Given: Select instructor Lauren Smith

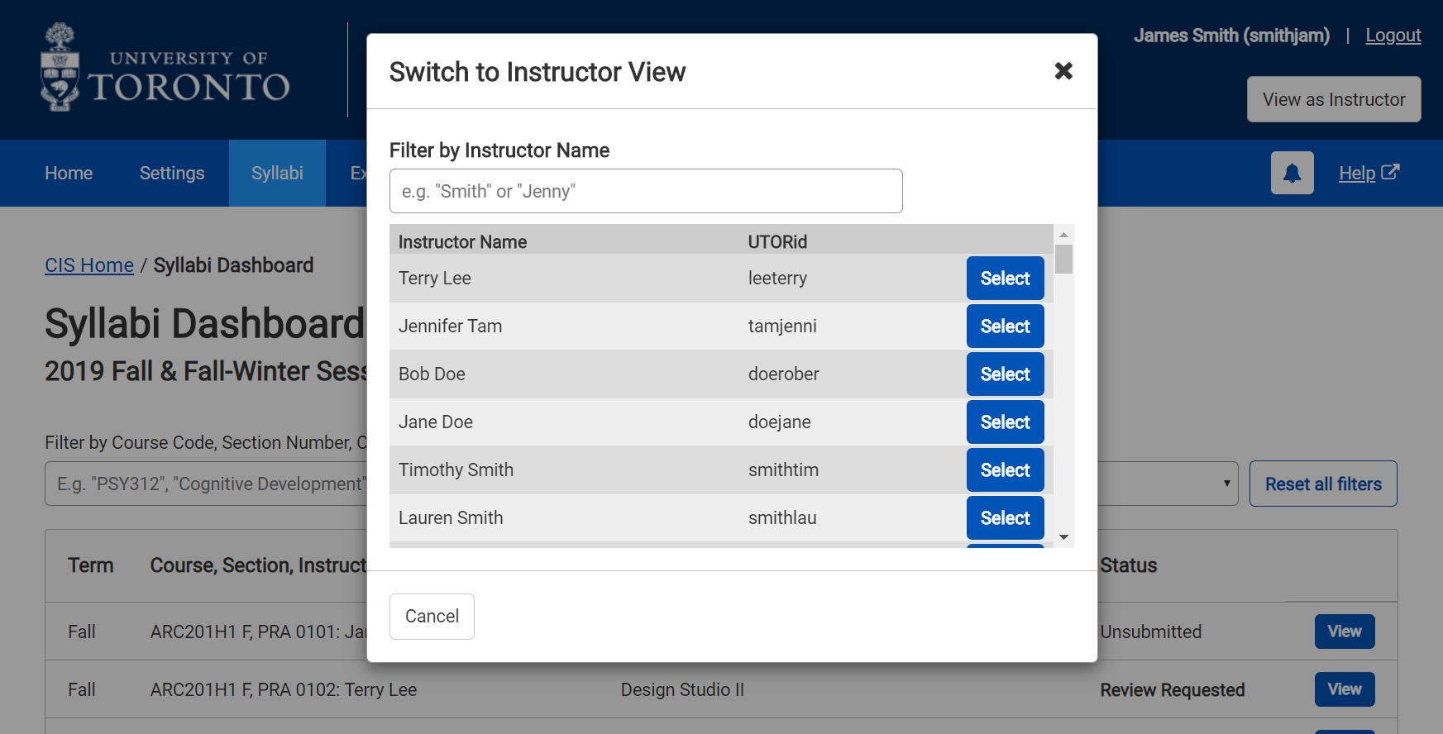Looking at the screenshot, I should coord(1005,518).
